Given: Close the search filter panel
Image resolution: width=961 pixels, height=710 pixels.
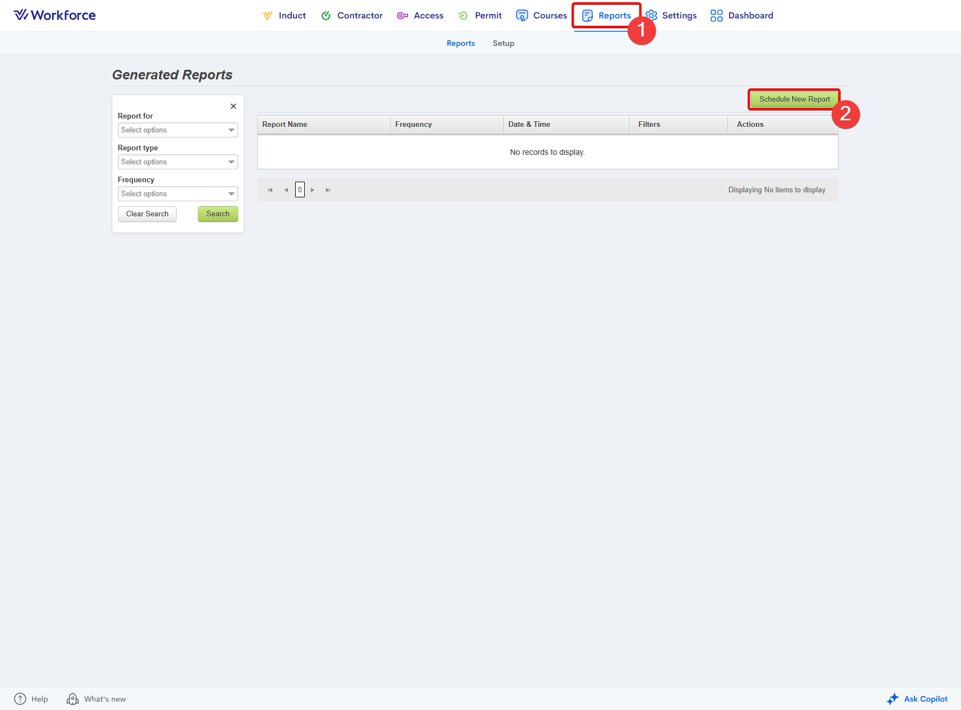Looking at the screenshot, I should click(233, 106).
